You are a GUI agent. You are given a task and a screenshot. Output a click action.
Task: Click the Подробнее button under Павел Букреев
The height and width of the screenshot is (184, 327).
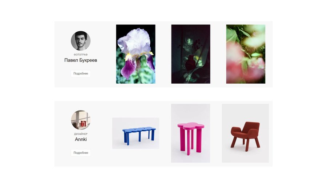[x=81, y=73]
